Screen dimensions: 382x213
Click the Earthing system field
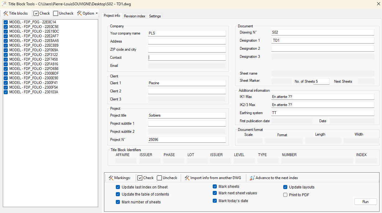tap(323, 113)
